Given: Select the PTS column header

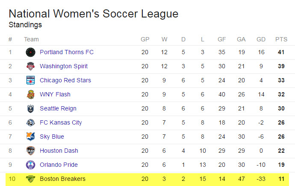Looking at the screenshot, I should pyautogui.click(x=281, y=39).
